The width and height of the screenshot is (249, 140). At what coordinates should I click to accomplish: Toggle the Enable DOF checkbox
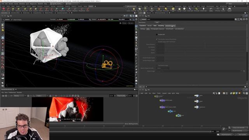pos(157,35)
